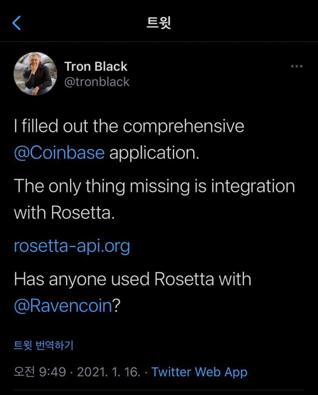Tap the 트윗 header title
318x395 pixels.
pos(159,23)
